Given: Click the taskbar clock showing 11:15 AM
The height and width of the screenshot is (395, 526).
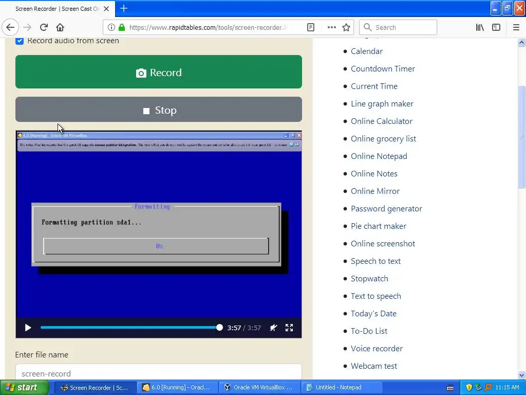Looking at the screenshot, I should coord(507,387).
